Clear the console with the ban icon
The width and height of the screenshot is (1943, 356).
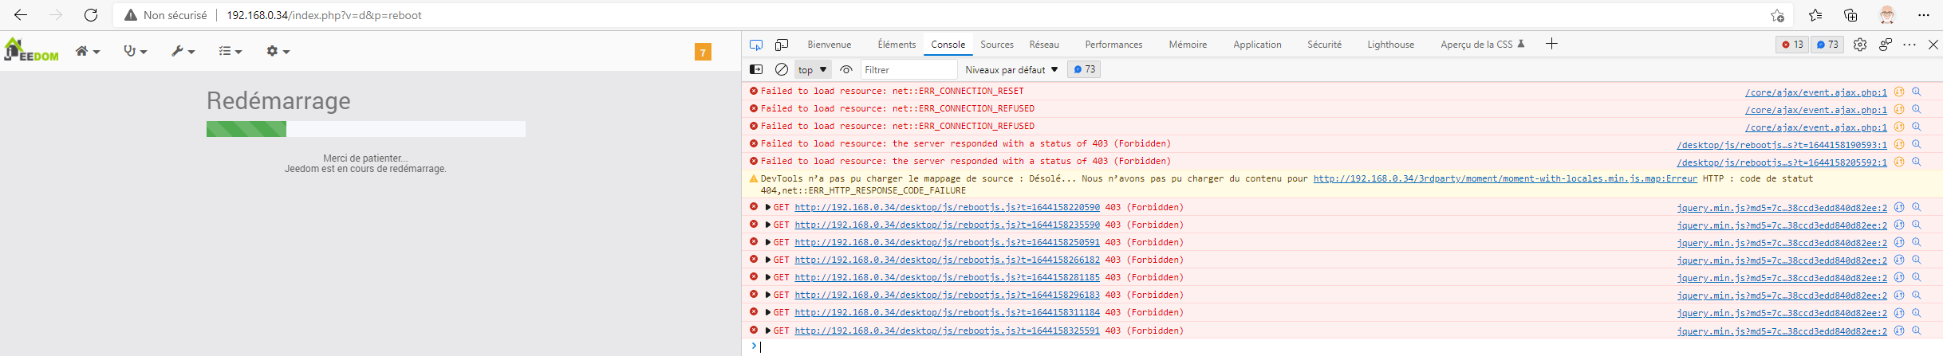782,70
